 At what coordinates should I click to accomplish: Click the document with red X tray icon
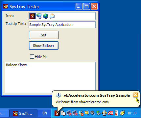[x=116, y=113]
